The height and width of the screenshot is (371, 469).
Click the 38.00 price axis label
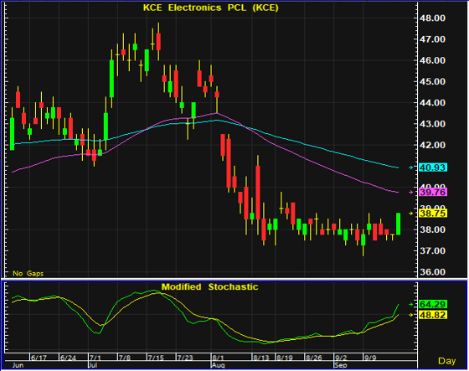[x=432, y=229]
